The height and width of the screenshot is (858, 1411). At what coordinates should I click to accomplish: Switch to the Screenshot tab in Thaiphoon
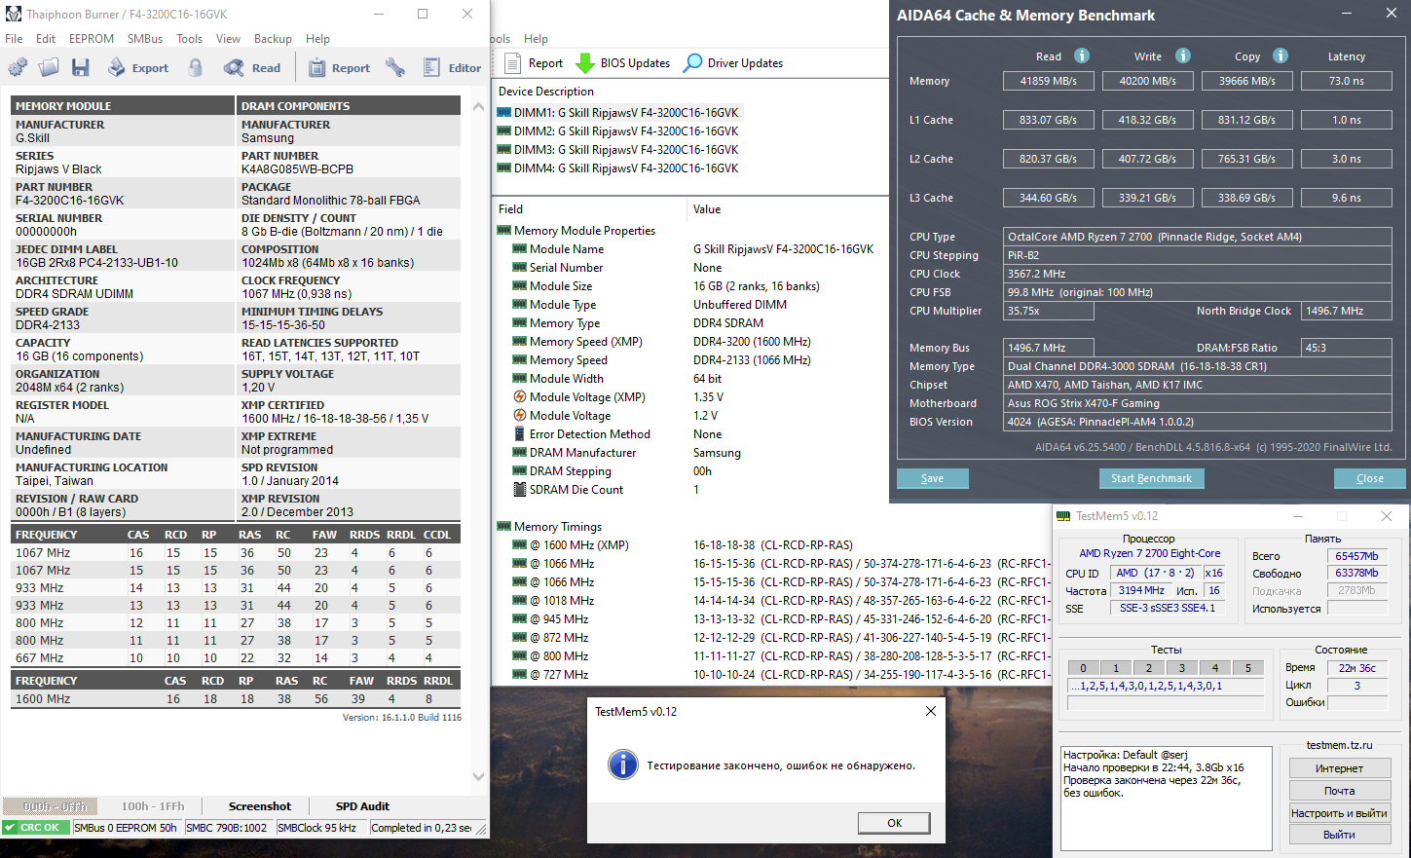[260, 806]
